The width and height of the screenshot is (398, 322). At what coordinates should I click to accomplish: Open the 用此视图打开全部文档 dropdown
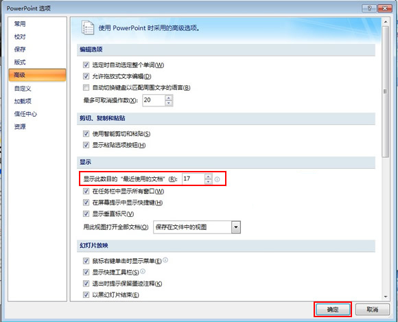[236, 227]
